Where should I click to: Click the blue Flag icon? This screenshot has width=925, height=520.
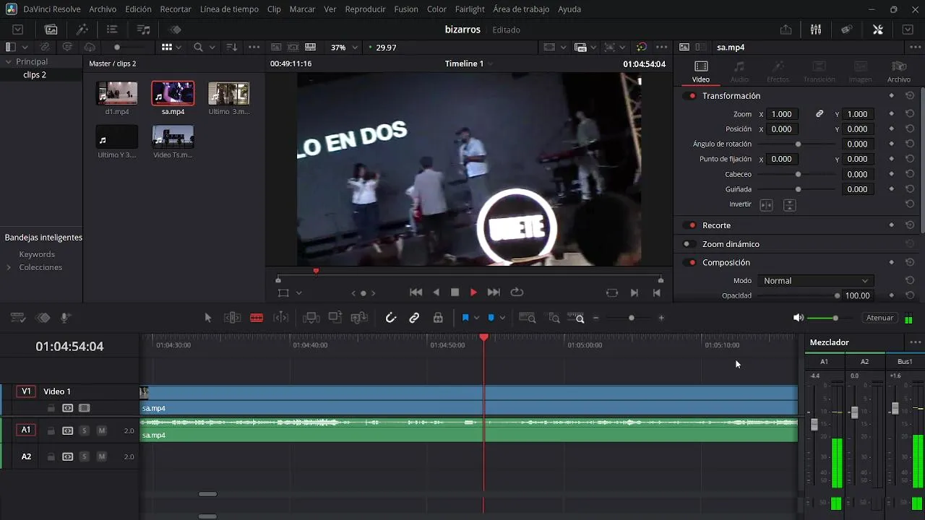coord(465,318)
